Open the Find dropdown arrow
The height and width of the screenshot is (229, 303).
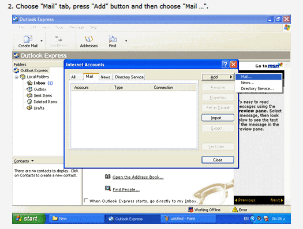pos(126,41)
